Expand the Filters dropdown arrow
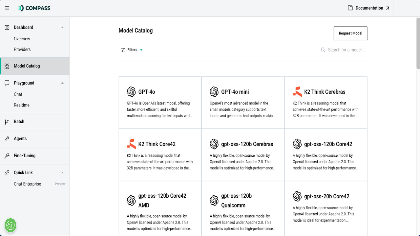420x236 pixels. (x=141, y=50)
